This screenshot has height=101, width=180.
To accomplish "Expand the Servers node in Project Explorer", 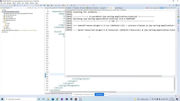I will pyautogui.click(x=1, y=32).
